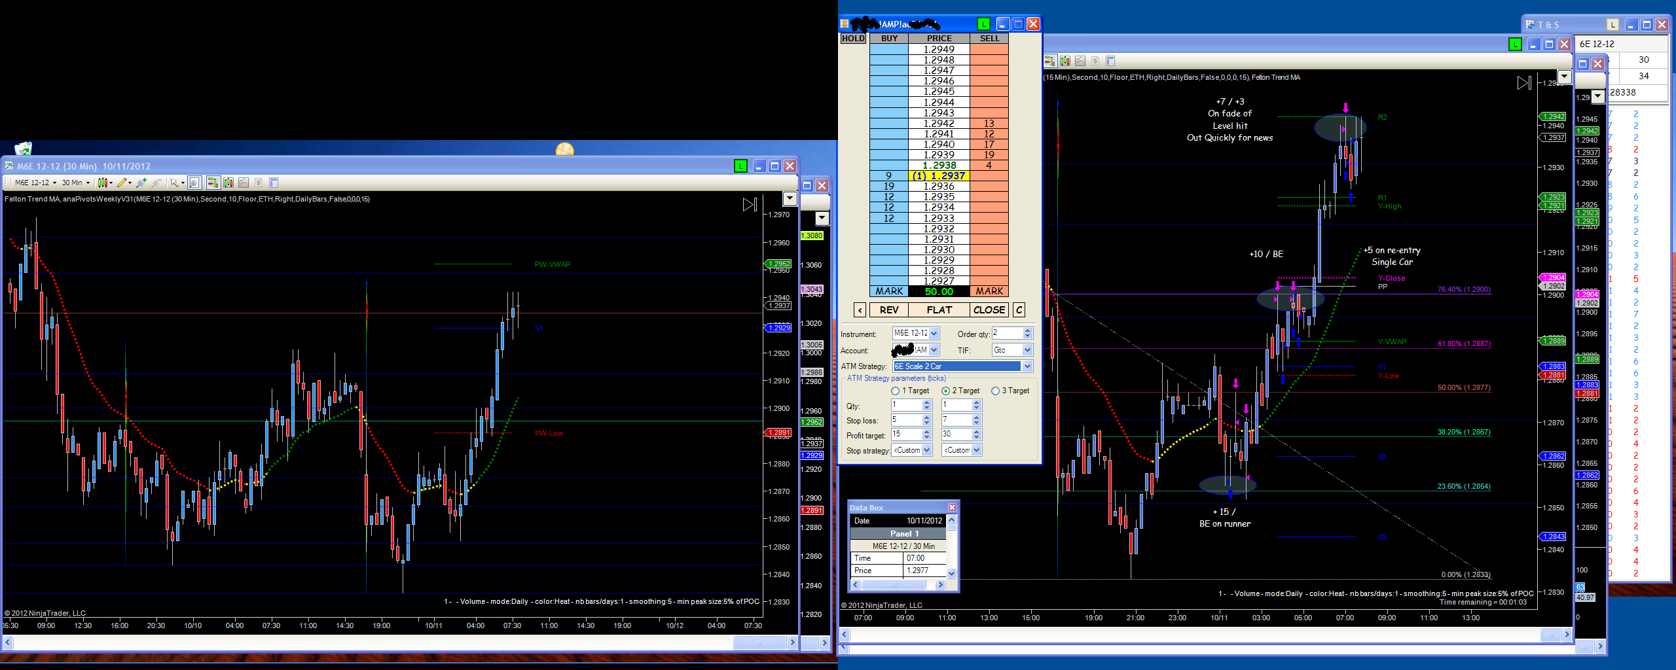Open Indicators line-chart icon in 30 Min chart
This screenshot has width=1676, height=670.
244,183
